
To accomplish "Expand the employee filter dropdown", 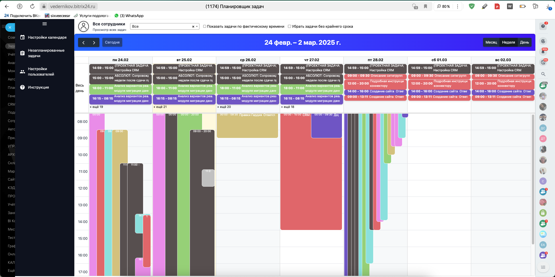I will tap(197, 27).
